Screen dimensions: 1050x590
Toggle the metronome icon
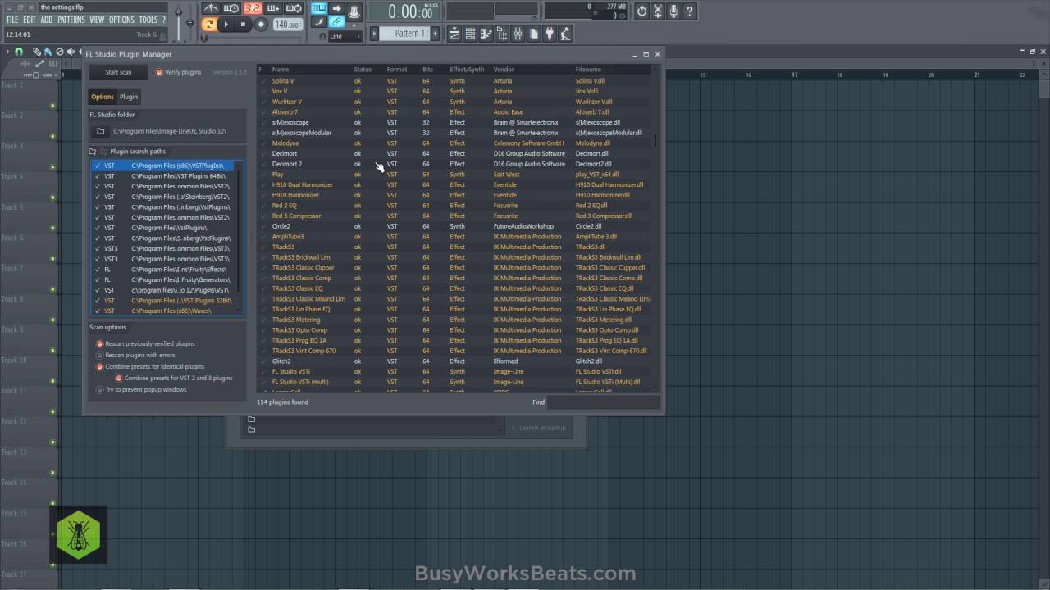212,8
